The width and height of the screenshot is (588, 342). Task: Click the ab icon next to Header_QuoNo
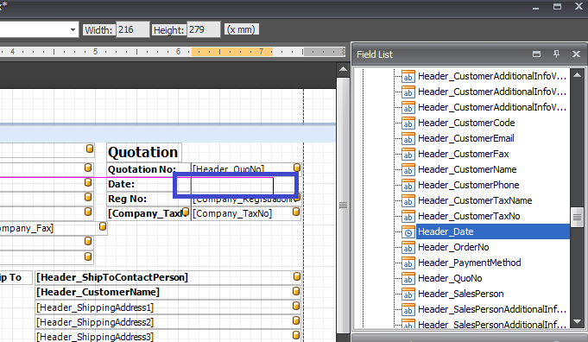[x=408, y=279]
